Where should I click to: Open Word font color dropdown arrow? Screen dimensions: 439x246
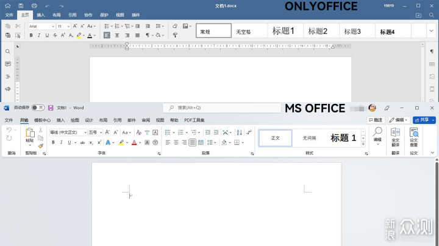(140, 143)
